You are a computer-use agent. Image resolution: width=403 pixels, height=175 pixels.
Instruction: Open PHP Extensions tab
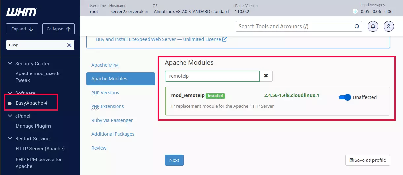(x=108, y=106)
